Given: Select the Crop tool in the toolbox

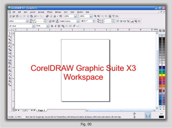Looking at the screenshot, I should click(9, 39).
